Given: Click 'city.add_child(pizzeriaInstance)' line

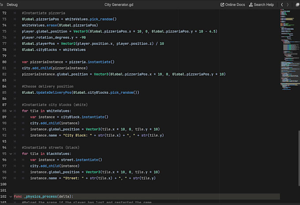Looking at the screenshot, I should click(55, 68).
